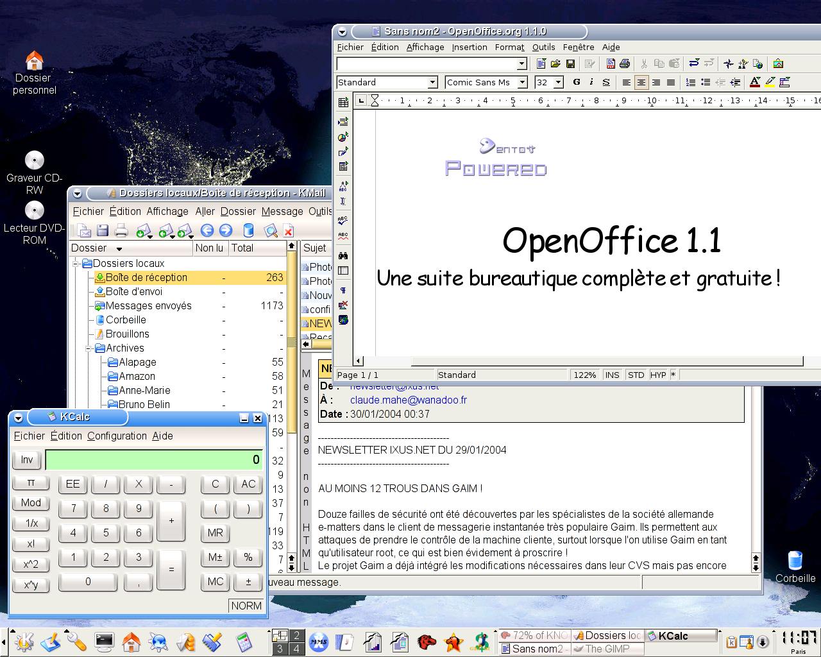Click KMail's next message blue arrow
The height and width of the screenshot is (657, 821).
pos(226,230)
